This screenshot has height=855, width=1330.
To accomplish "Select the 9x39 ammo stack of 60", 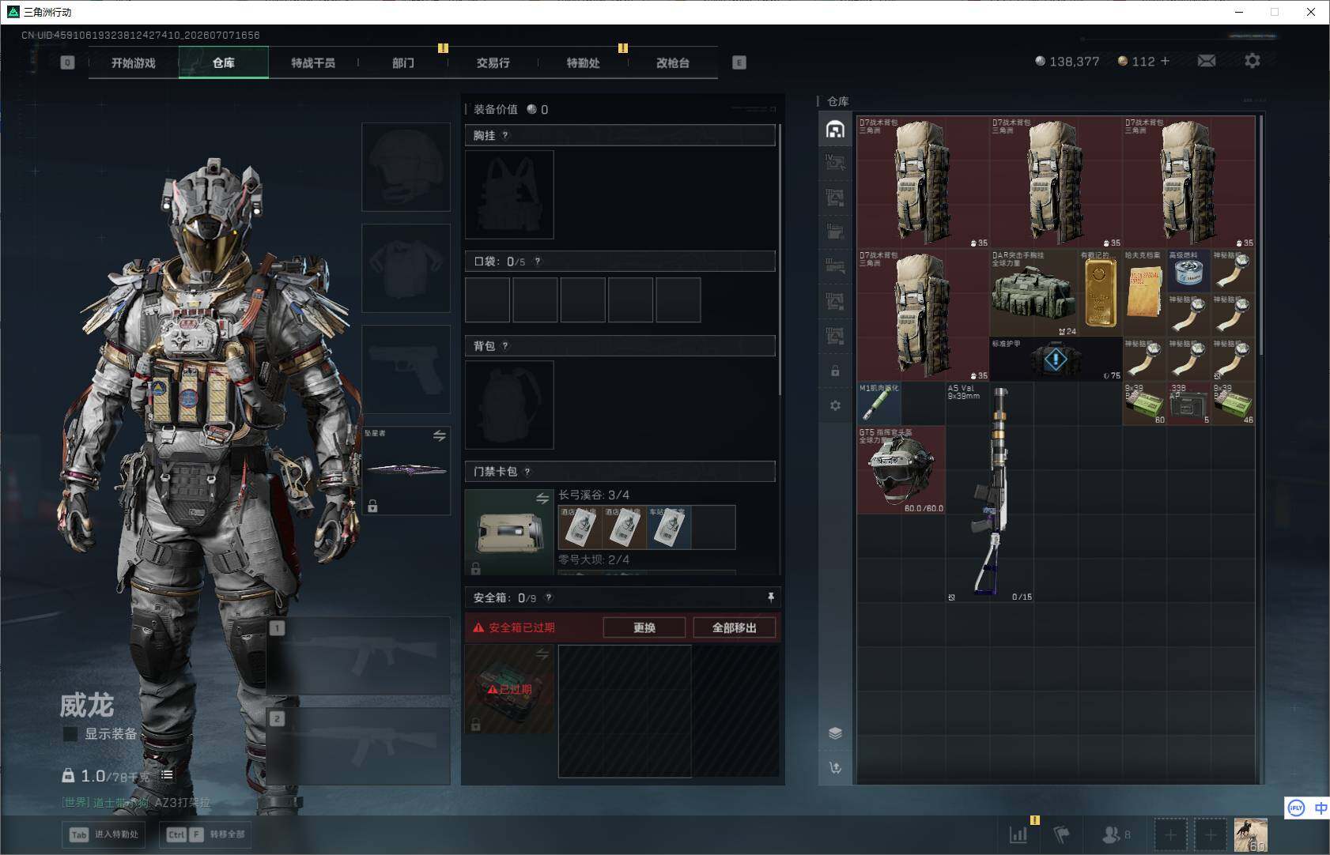I will point(1144,404).
